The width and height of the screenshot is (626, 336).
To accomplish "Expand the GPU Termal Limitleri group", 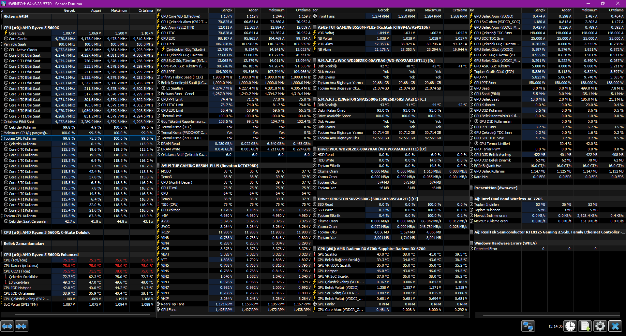I will click(471, 144).
